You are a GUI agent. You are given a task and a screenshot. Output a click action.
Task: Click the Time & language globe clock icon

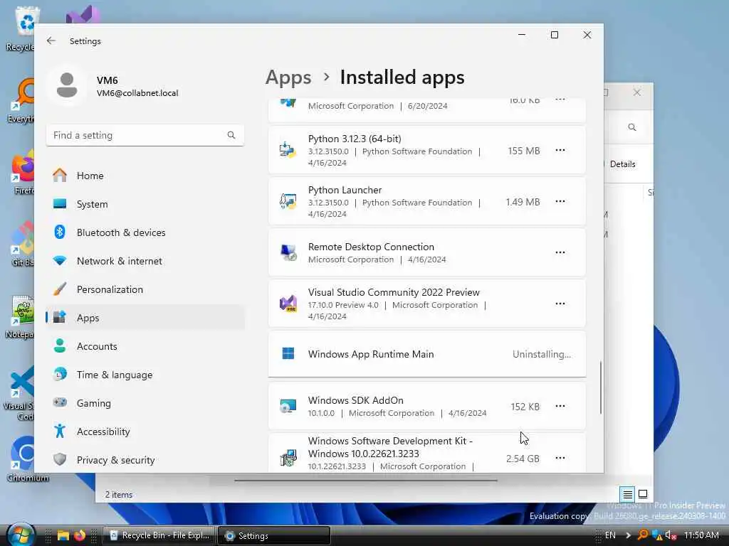(x=60, y=374)
